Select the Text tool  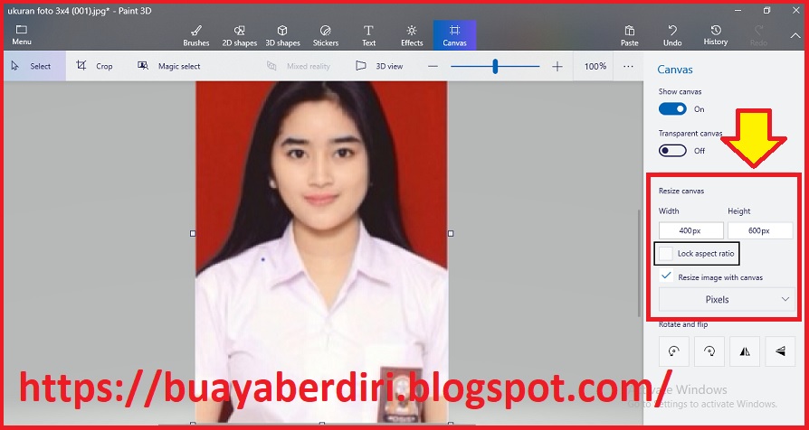368,35
